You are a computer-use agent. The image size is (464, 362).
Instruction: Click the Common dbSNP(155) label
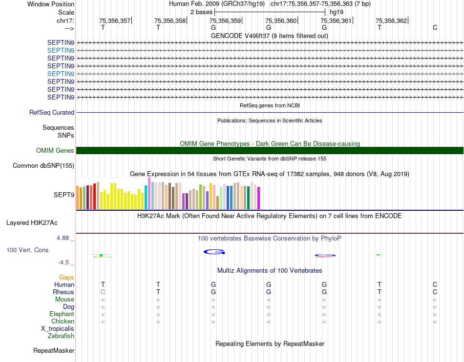[x=43, y=165]
